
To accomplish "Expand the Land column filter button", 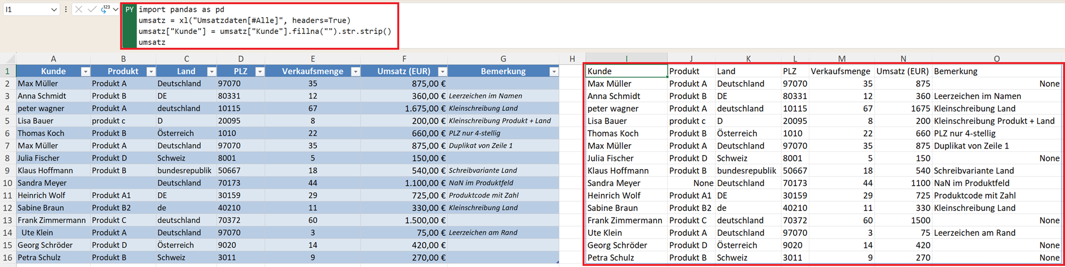I will point(211,72).
